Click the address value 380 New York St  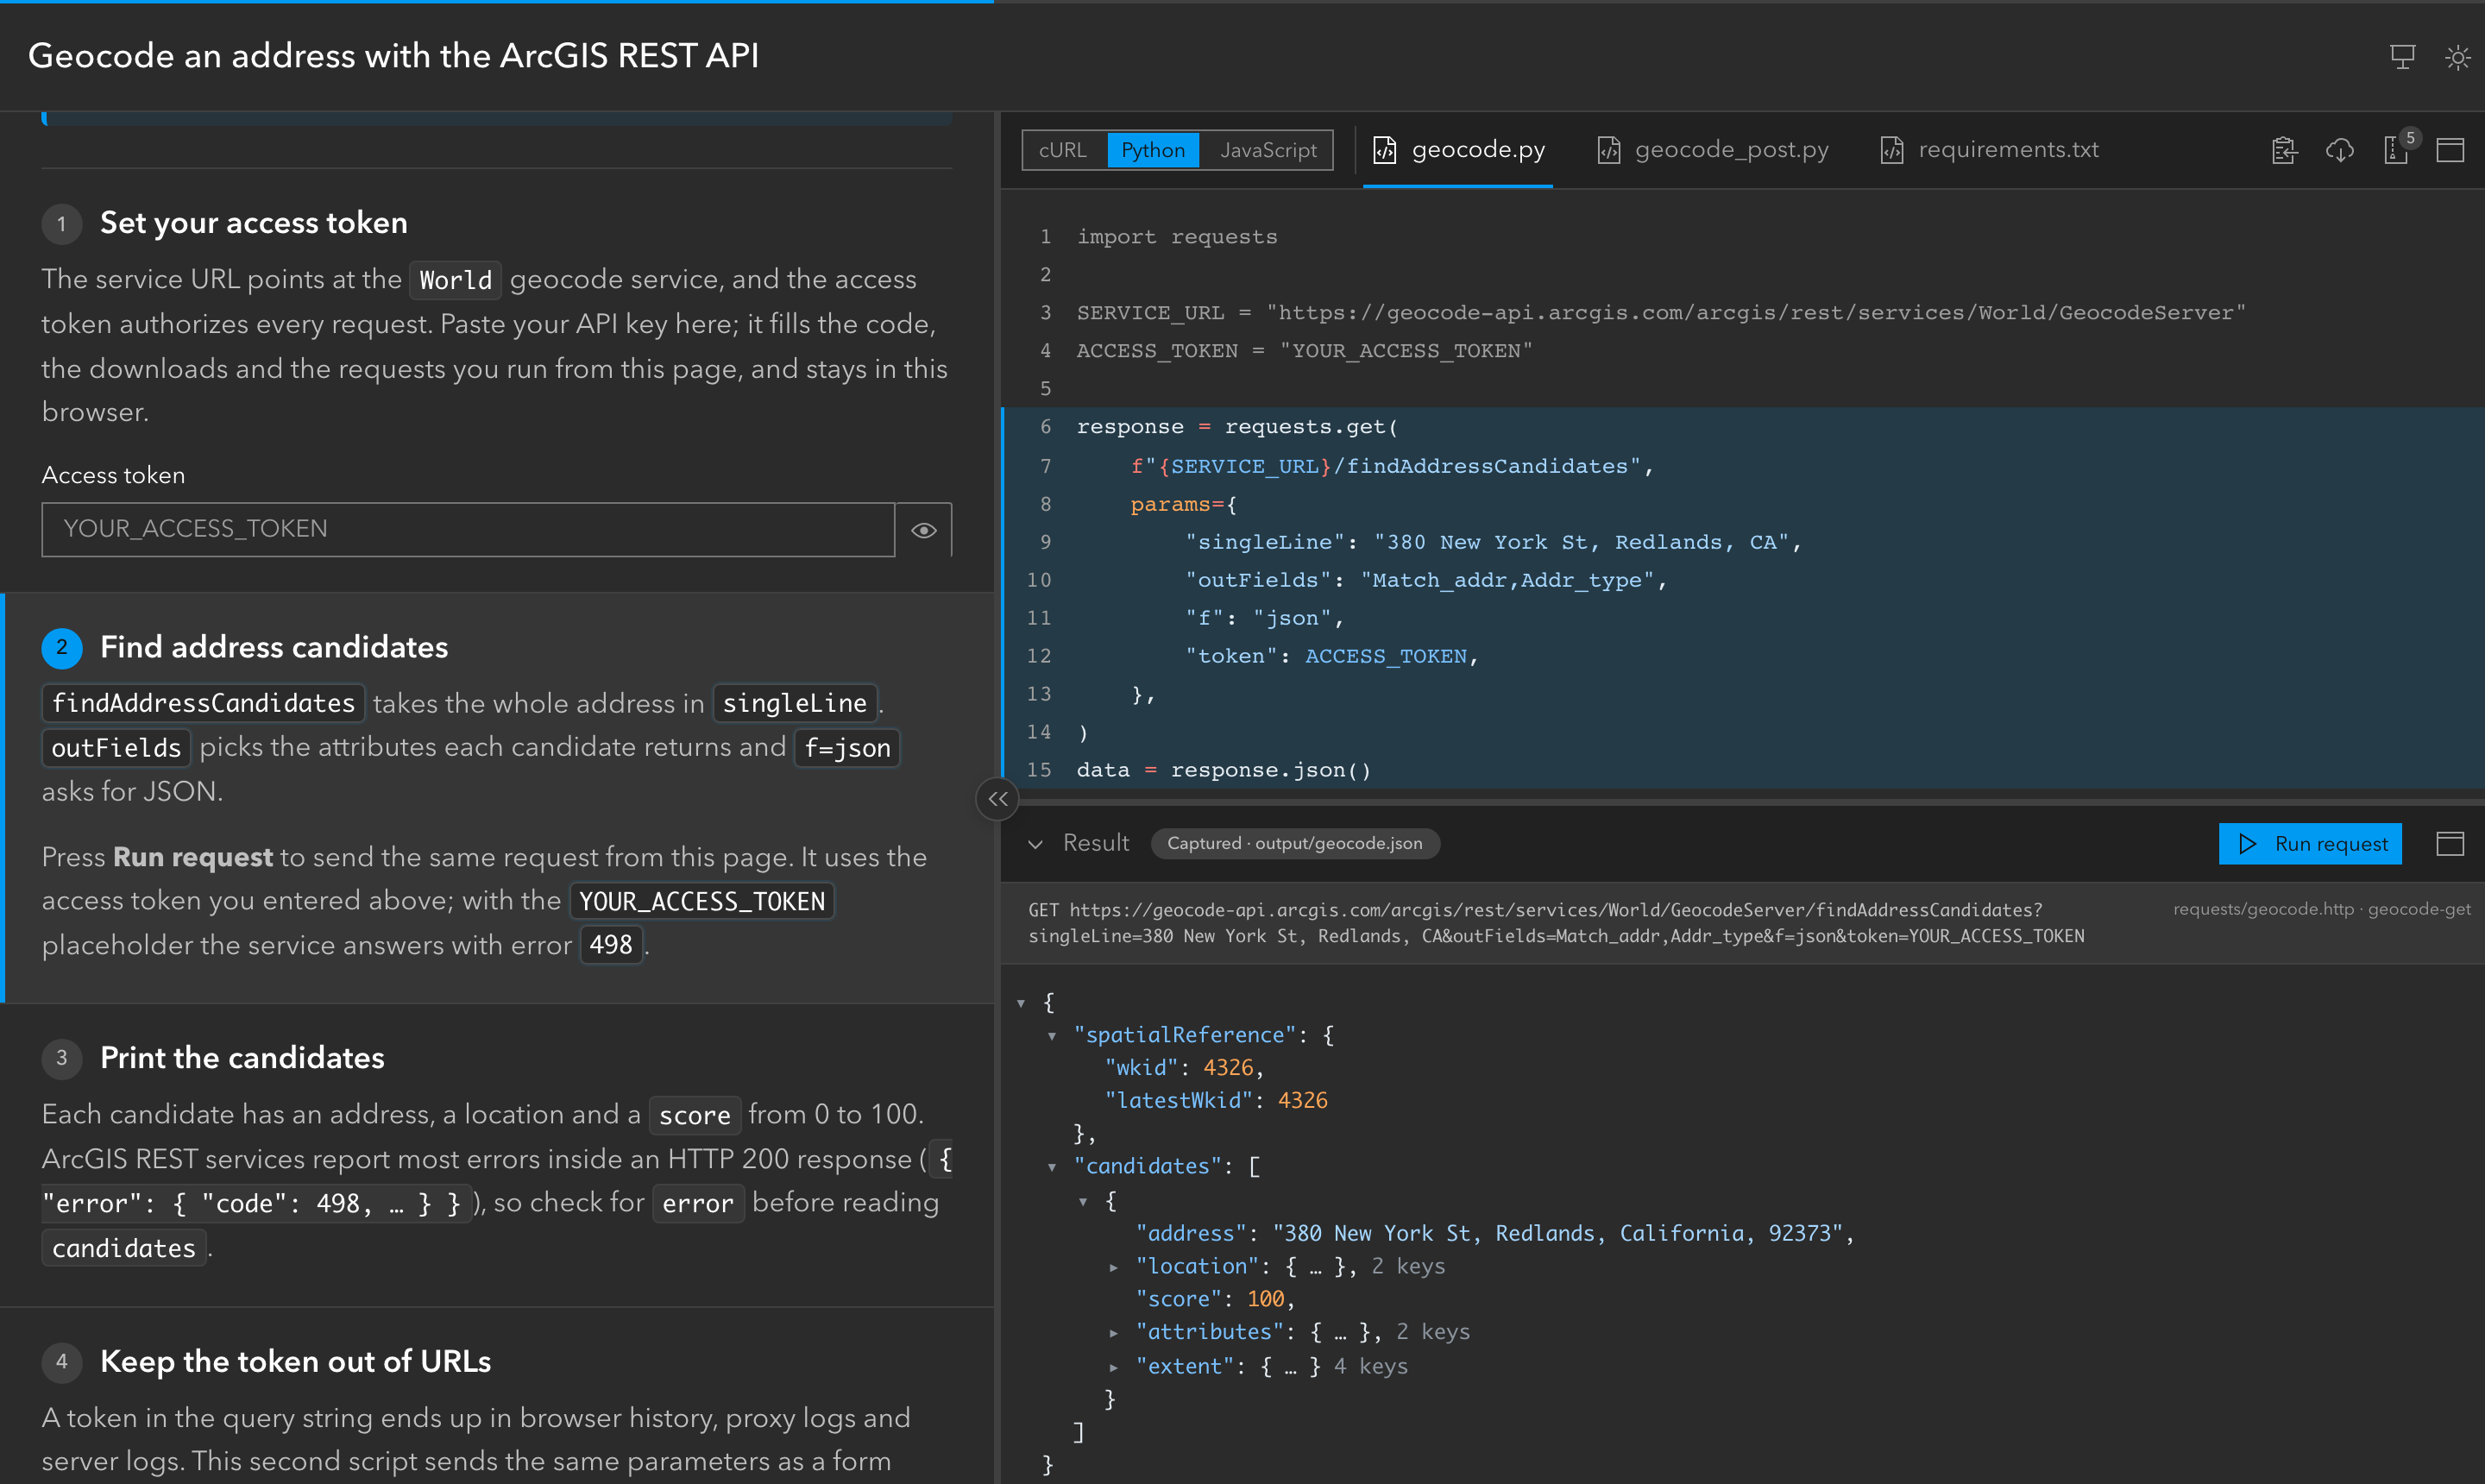(1558, 1234)
